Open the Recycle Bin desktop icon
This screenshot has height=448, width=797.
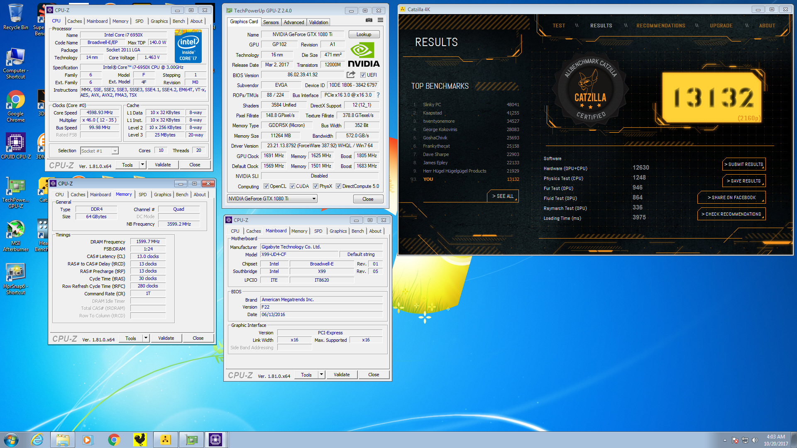(15, 17)
